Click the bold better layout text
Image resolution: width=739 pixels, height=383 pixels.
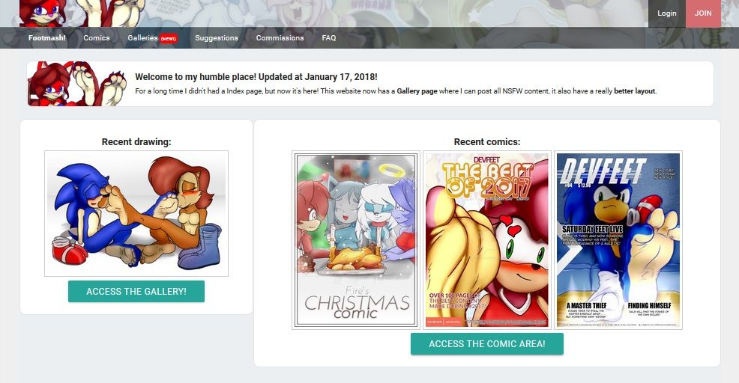pos(634,91)
